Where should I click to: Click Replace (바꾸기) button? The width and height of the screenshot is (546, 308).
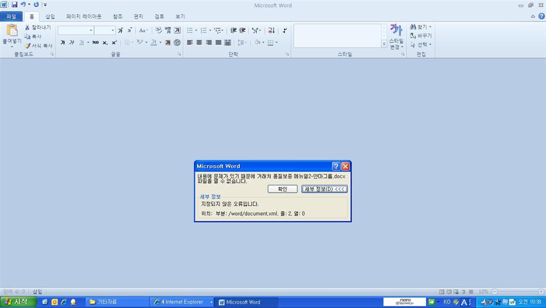point(421,36)
